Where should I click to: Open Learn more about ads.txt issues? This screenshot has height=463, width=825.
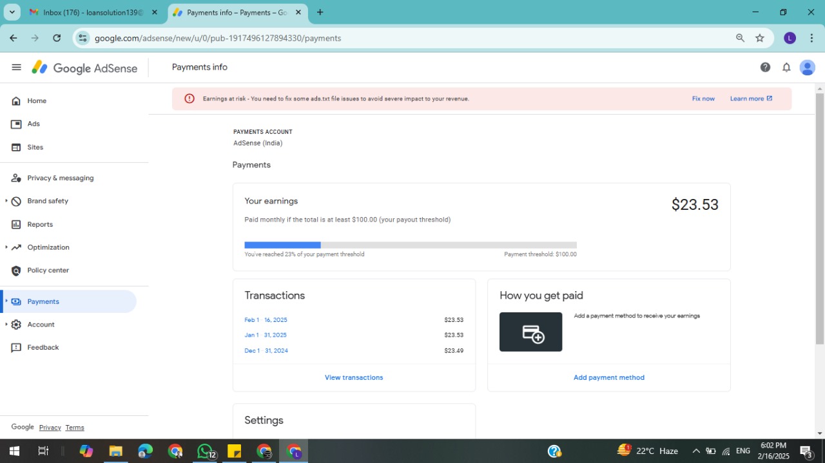tap(751, 99)
